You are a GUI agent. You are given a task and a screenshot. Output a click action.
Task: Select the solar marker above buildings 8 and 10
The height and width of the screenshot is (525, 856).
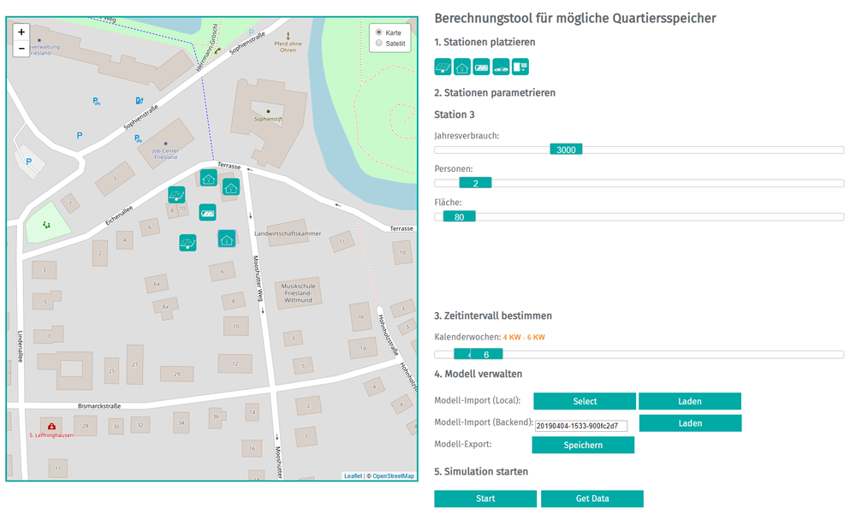[176, 195]
